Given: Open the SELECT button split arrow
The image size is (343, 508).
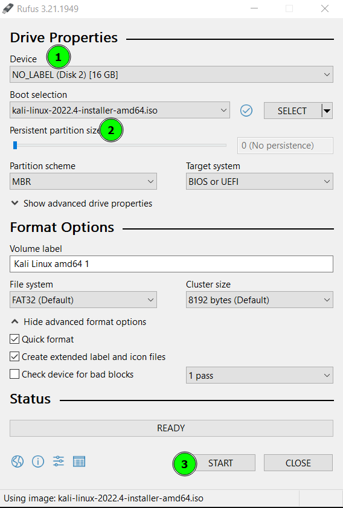Looking at the screenshot, I should point(327,111).
